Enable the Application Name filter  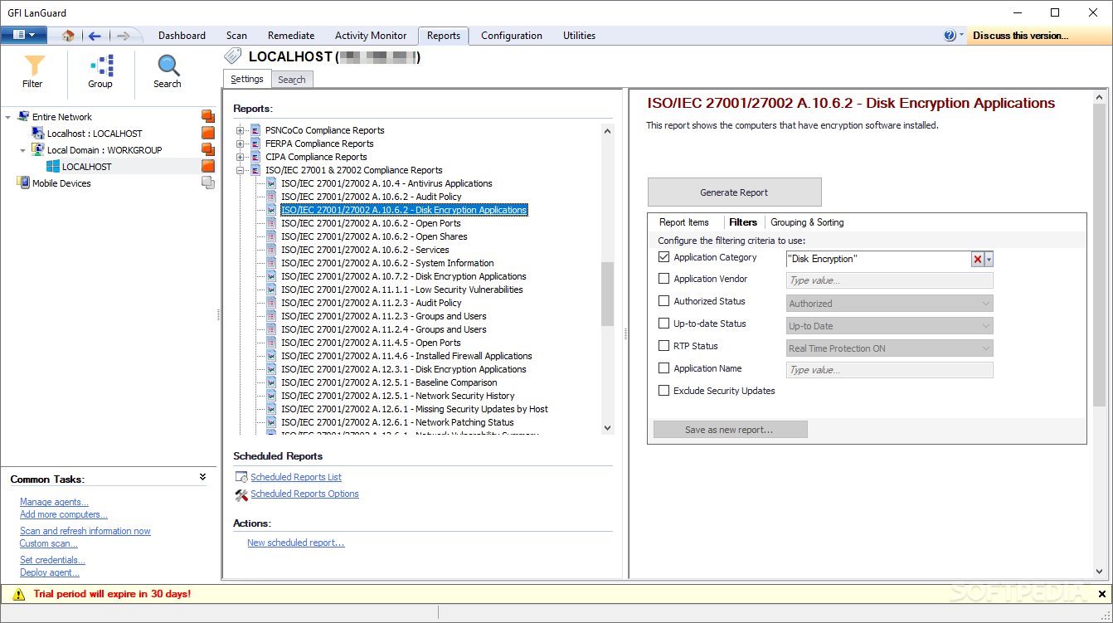[x=663, y=368]
